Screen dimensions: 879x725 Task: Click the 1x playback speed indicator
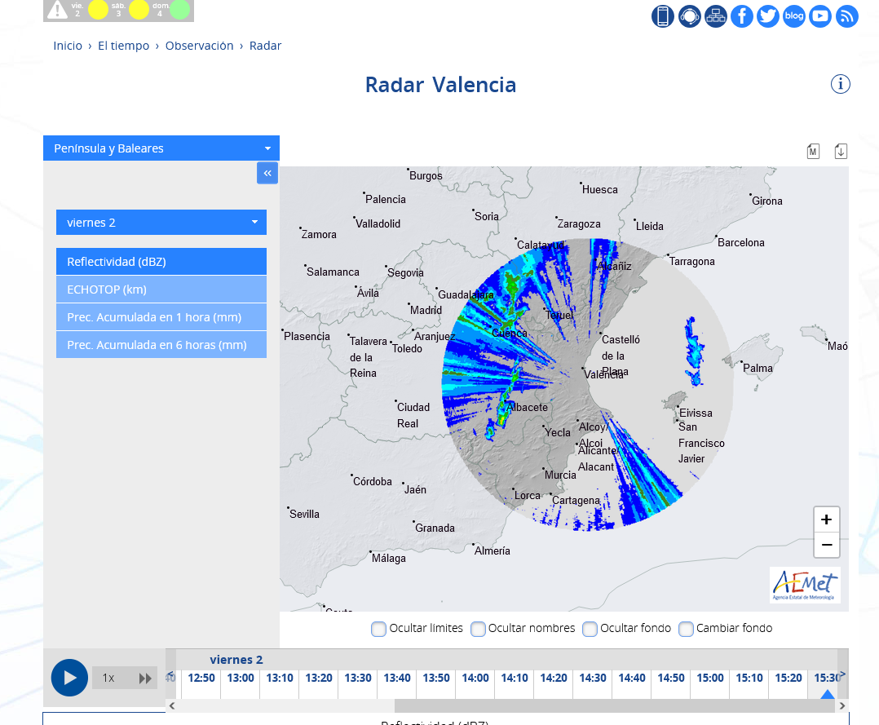[x=108, y=679]
